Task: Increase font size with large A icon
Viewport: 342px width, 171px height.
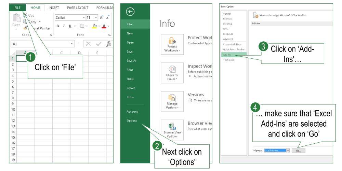Action: [101, 18]
